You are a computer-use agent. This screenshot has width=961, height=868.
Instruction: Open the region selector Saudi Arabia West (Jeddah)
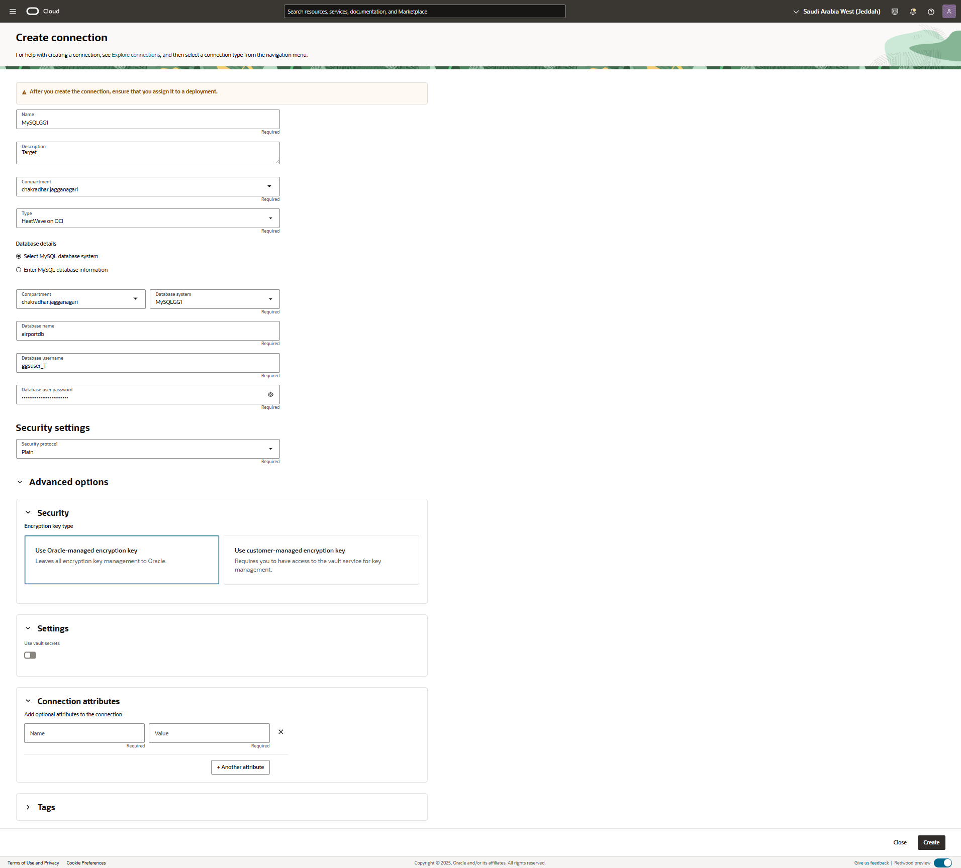click(x=837, y=12)
